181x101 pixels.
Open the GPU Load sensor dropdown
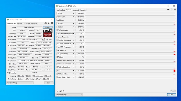coord(74,57)
